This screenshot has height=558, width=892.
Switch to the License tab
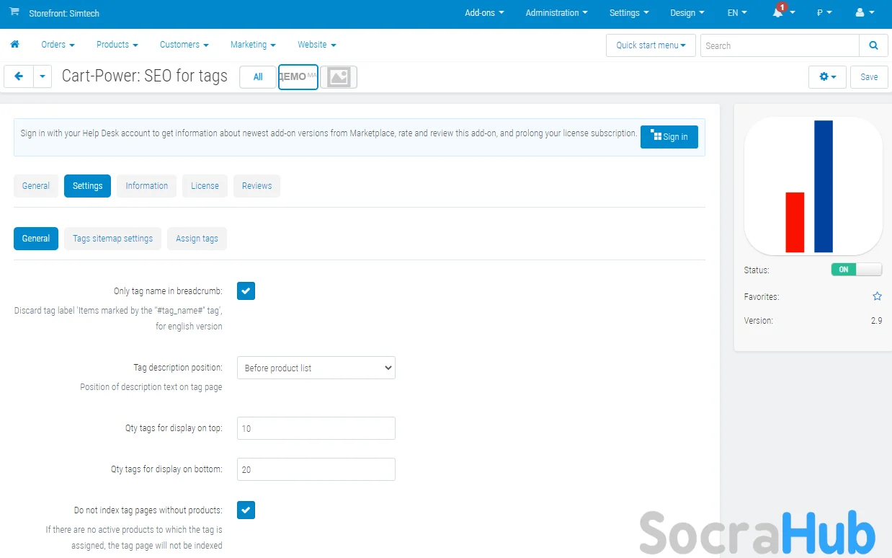pos(205,186)
